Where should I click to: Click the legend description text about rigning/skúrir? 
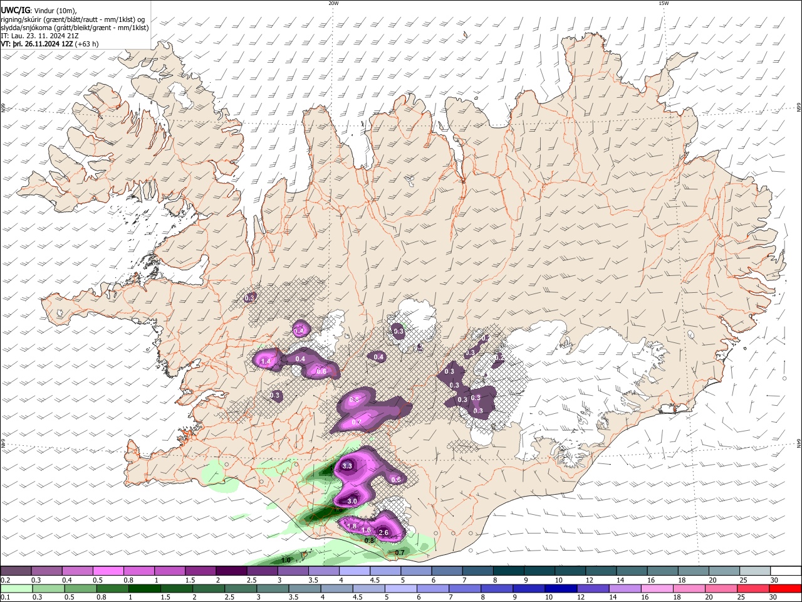73,19
